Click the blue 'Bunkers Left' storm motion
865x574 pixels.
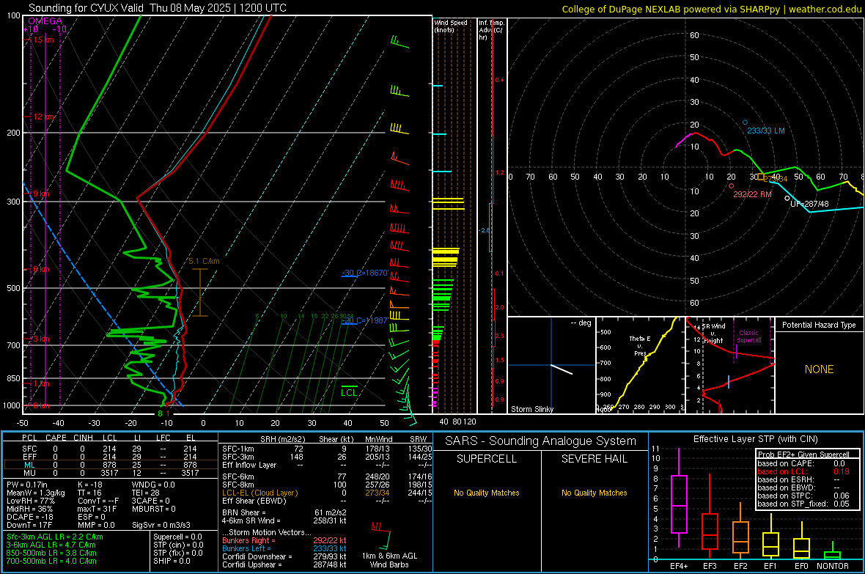(284, 548)
